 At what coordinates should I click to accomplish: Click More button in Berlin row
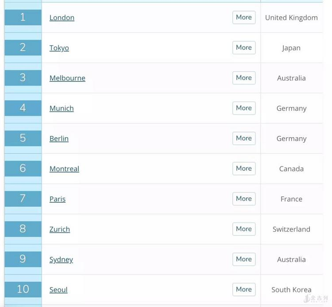244,138
